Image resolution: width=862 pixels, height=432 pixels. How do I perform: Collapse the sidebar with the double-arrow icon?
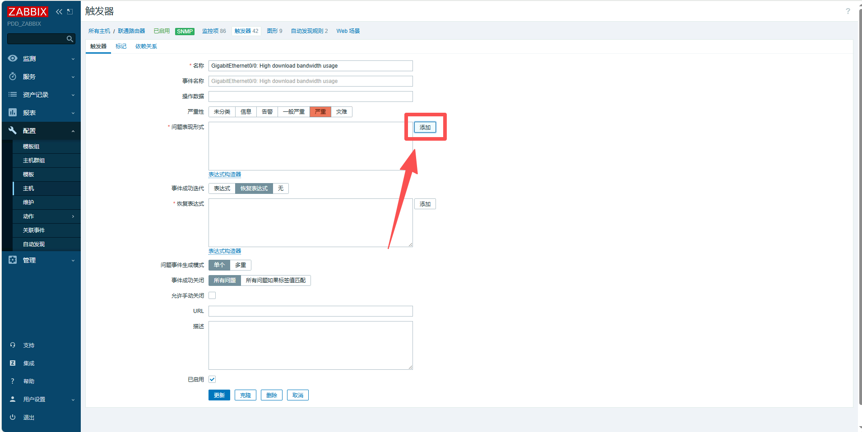(x=59, y=12)
